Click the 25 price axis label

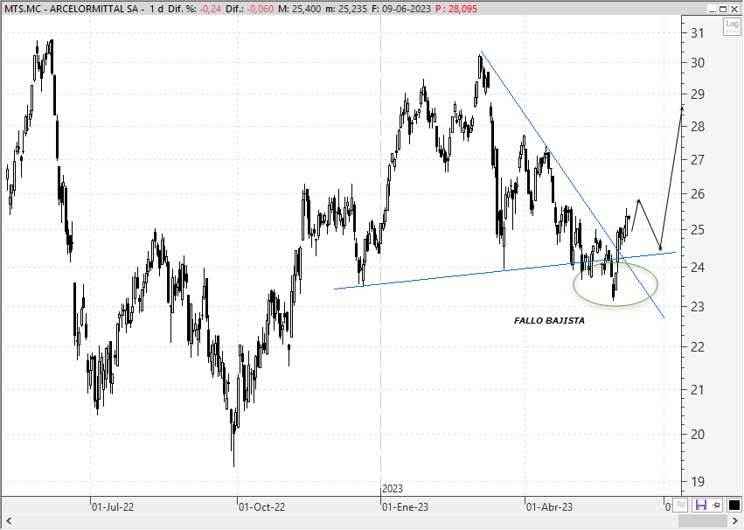click(x=697, y=230)
